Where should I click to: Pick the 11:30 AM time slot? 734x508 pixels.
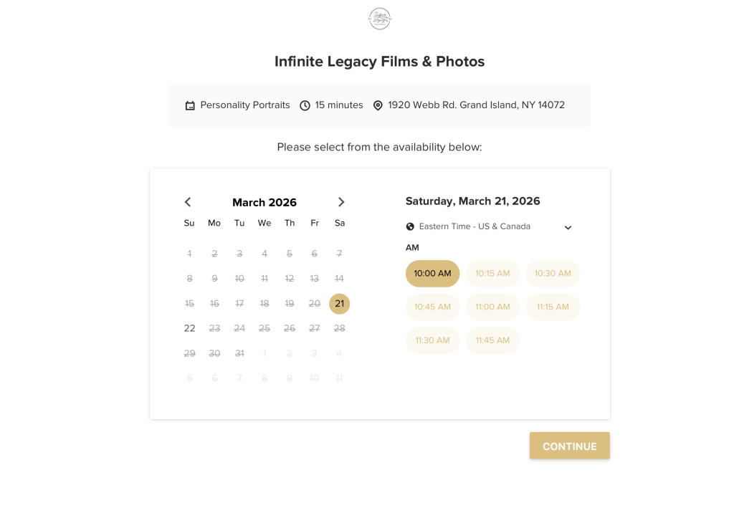(432, 340)
